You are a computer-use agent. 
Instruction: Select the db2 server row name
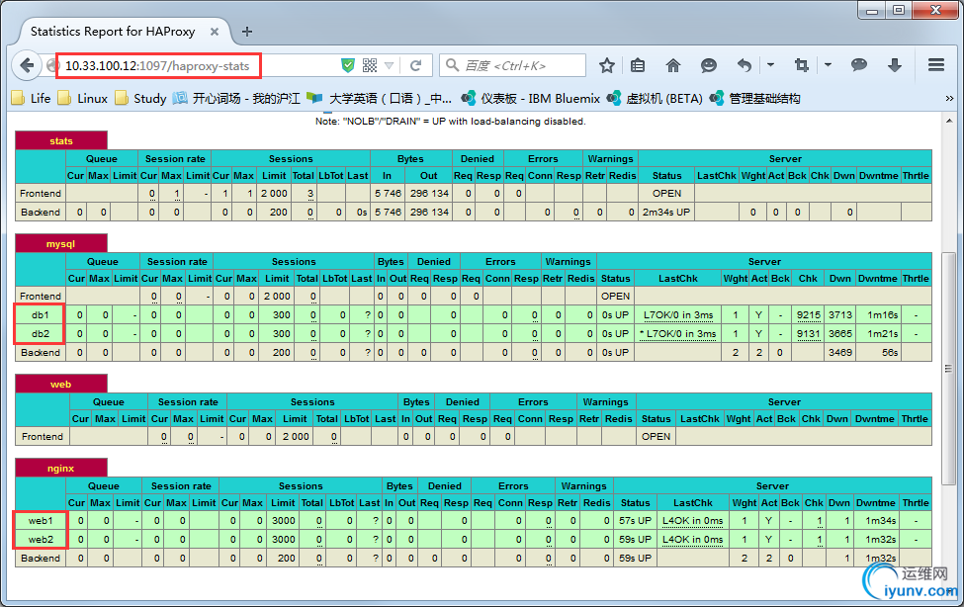[40, 333]
